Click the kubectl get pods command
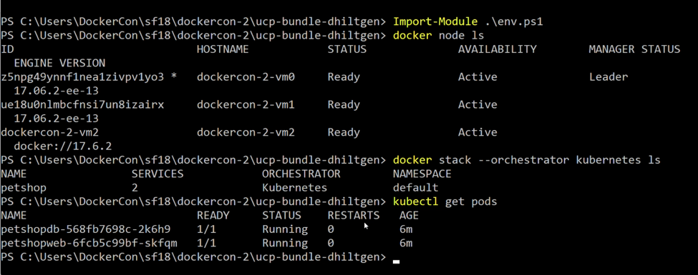698x275 pixels. (445, 201)
